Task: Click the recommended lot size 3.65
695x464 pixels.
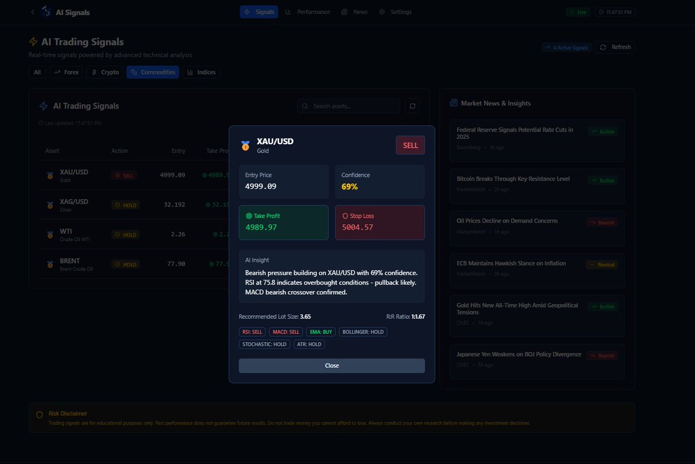Action: [305, 317]
